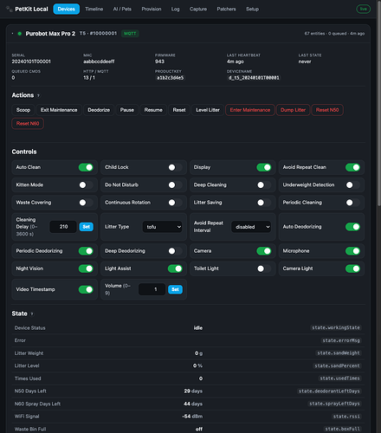Toggle the Auto Clean switch
The image size is (381, 433).
(x=86, y=167)
